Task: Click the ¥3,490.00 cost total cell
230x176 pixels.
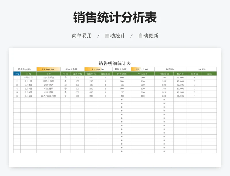Action: pyautogui.click(x=98, y=69)
